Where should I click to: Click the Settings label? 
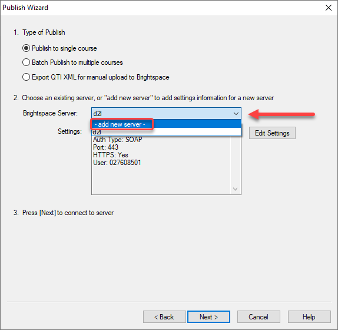coord(69,131)
